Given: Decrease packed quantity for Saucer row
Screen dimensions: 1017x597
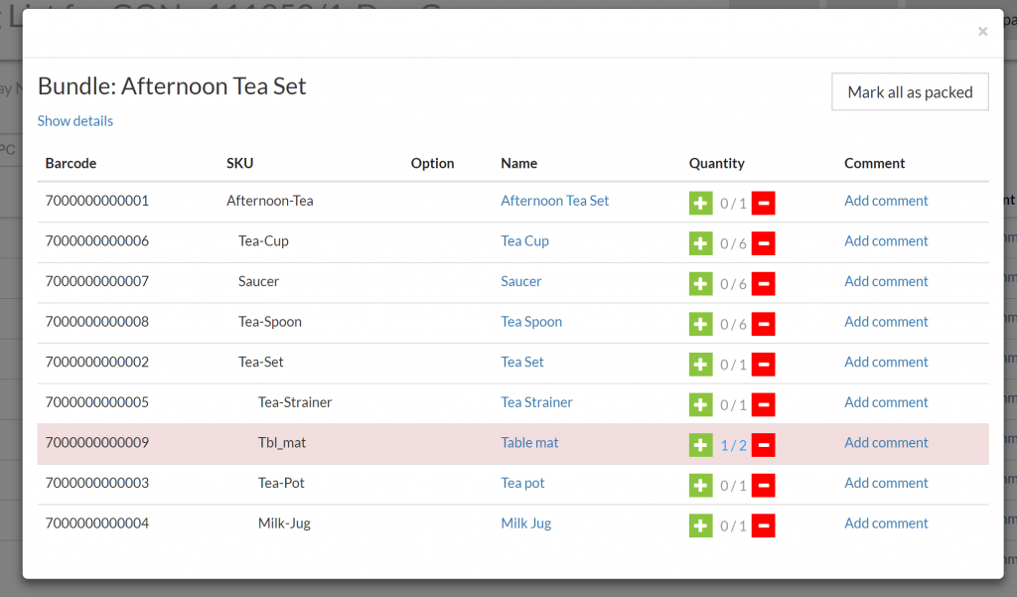Looking at the screenshot, I should (763, 284).
